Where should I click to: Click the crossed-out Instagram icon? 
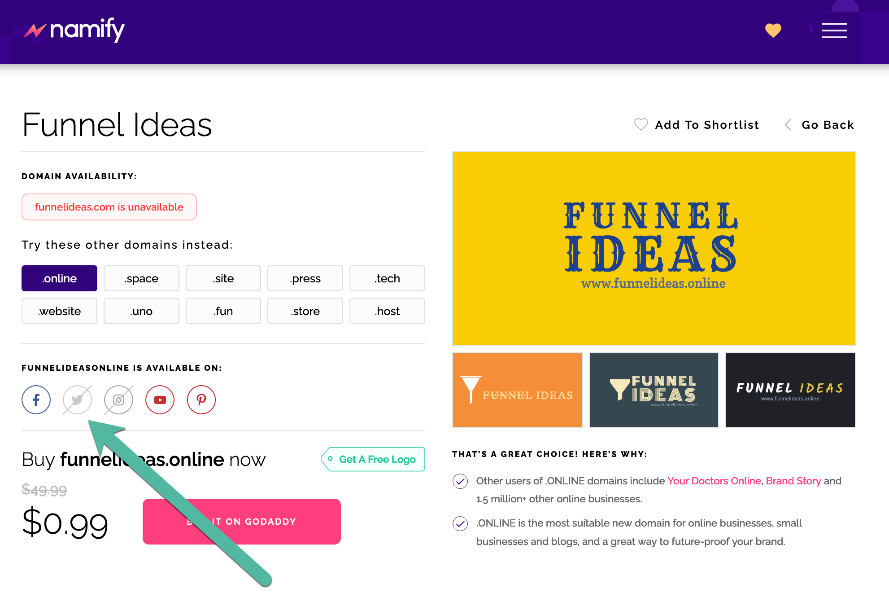click(118, 400)
